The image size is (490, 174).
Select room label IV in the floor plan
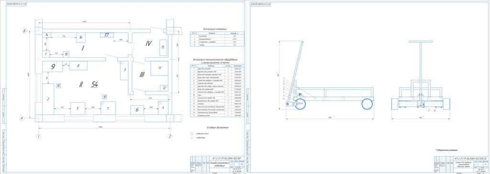pyautogui.click(x=148, y=43)
